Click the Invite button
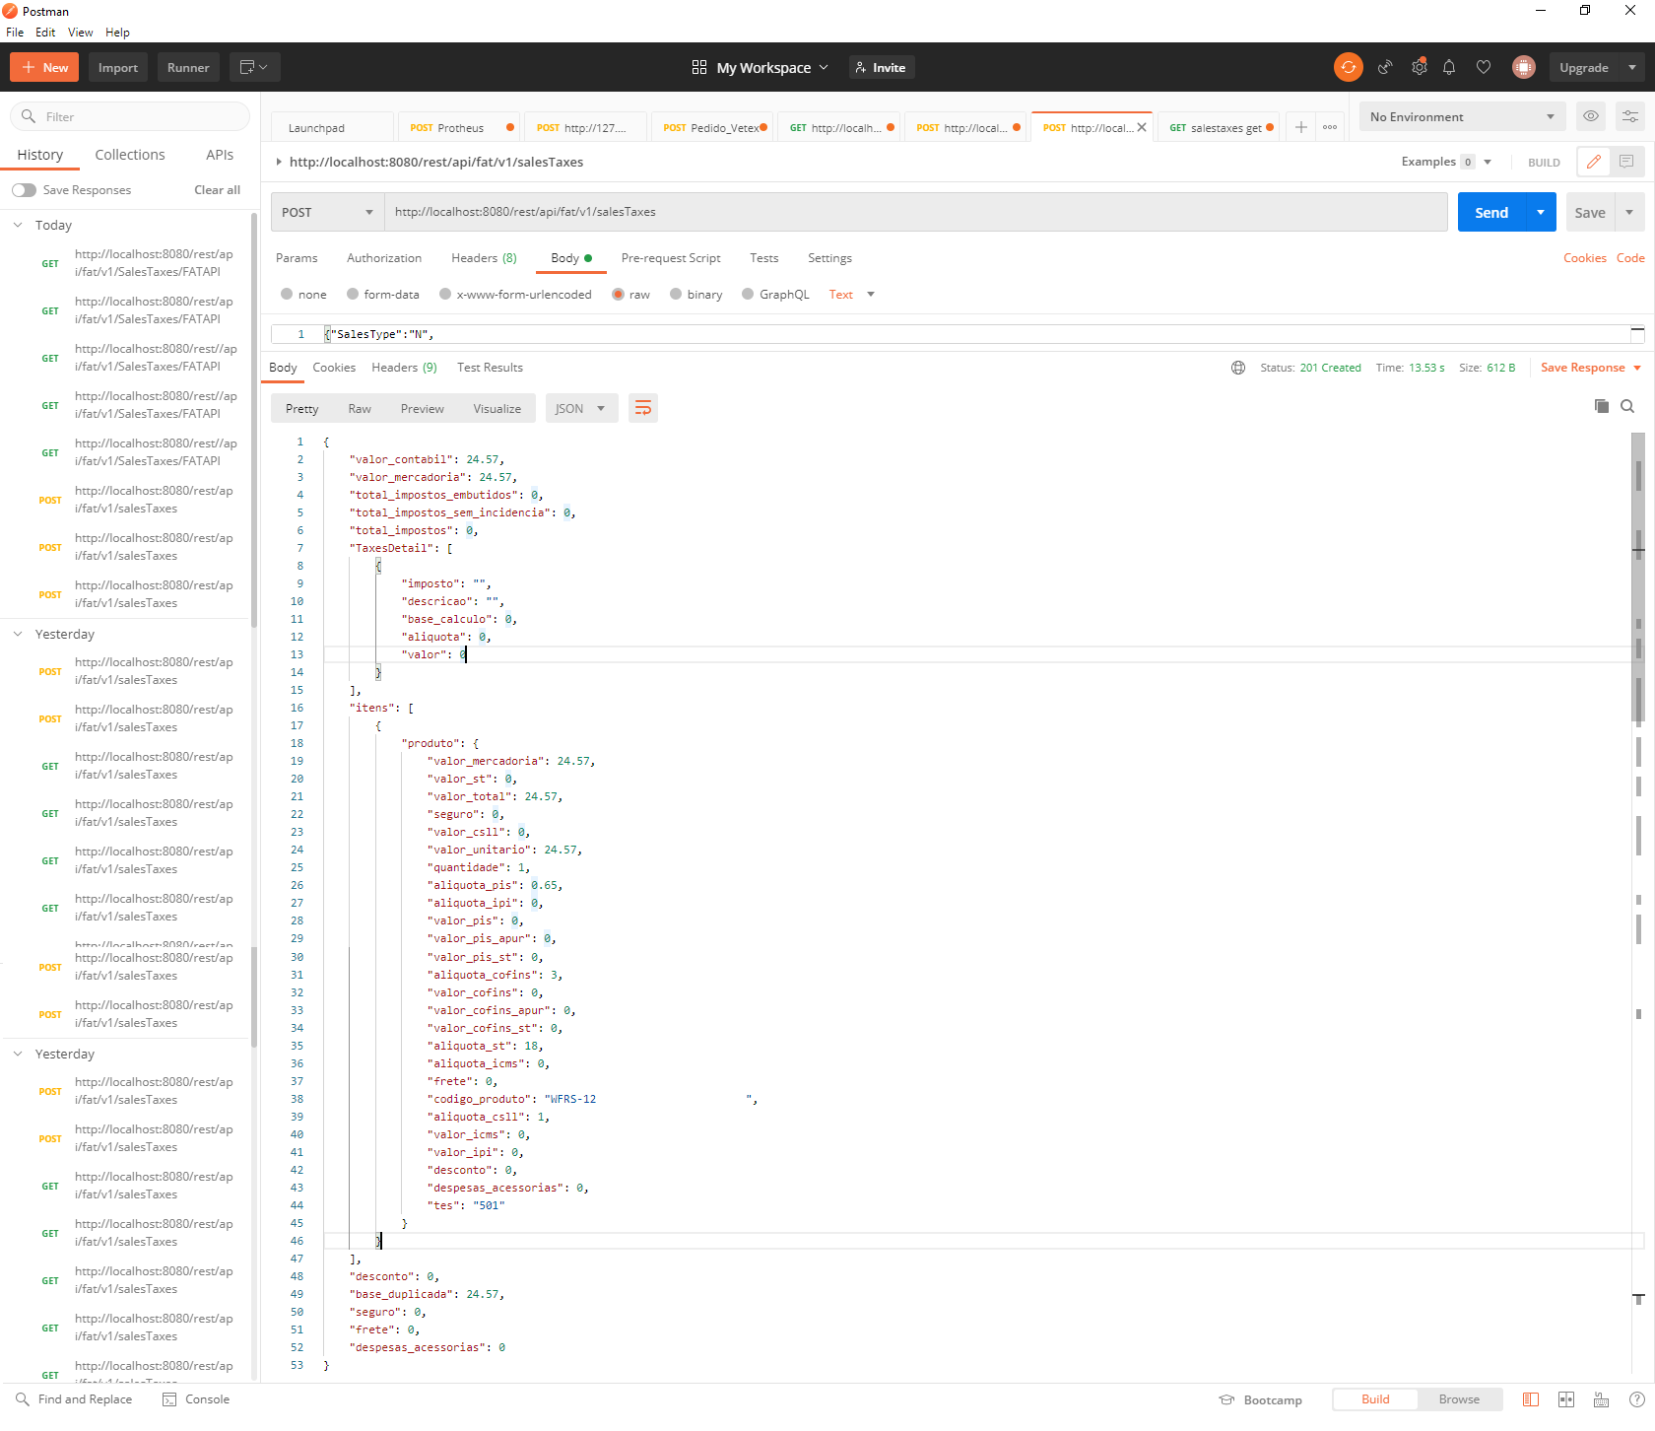This screenshot has height=1431, width=1655. click(x=881, y=67)
